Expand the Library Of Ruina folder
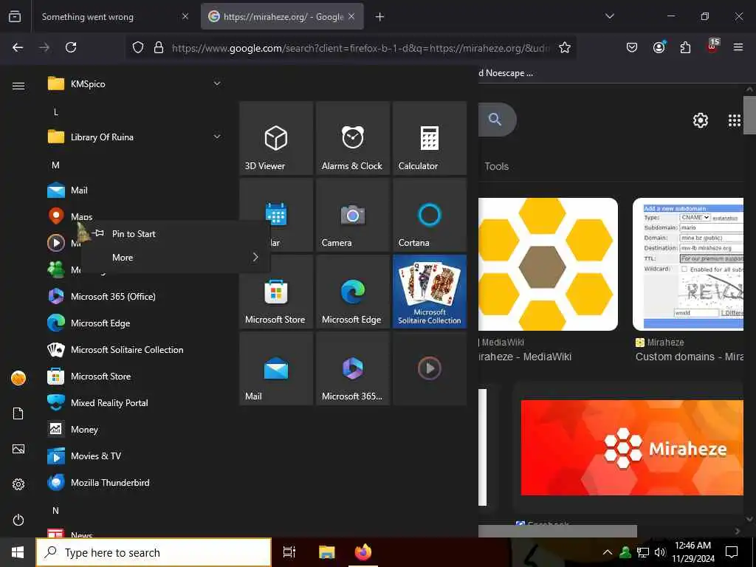Screen dimensions: 756x567 pyautogui.click(x=135, y=137)
